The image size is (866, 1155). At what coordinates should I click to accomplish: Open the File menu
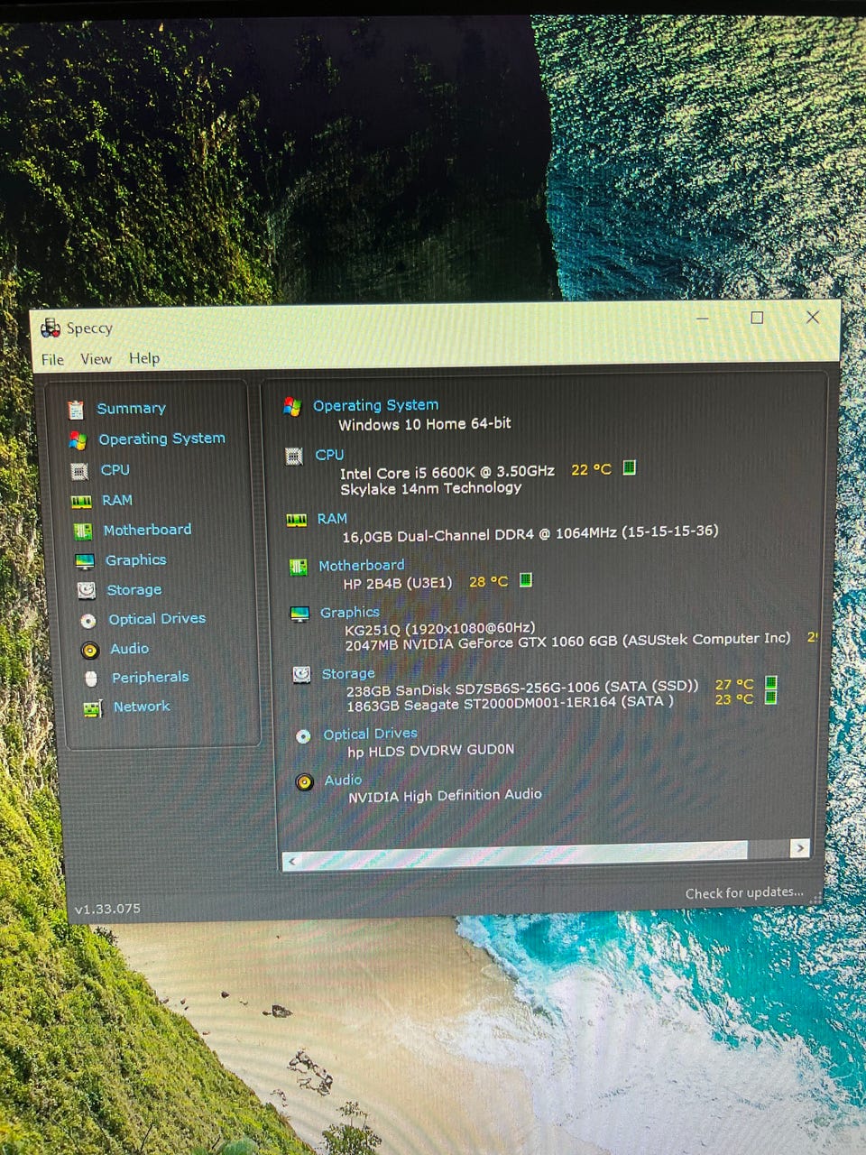pyautogui.click(x=52, y=359)
